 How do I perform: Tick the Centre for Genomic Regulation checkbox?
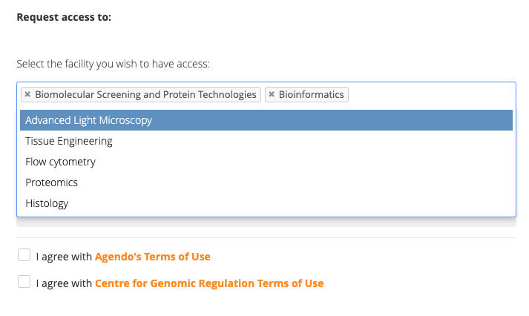pos(24,282)
